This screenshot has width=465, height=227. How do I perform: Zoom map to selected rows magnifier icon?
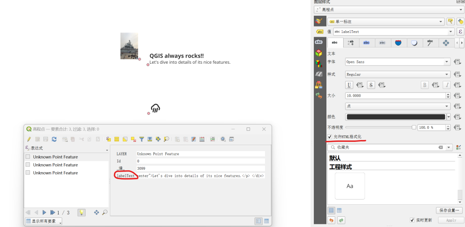(166, 139)
